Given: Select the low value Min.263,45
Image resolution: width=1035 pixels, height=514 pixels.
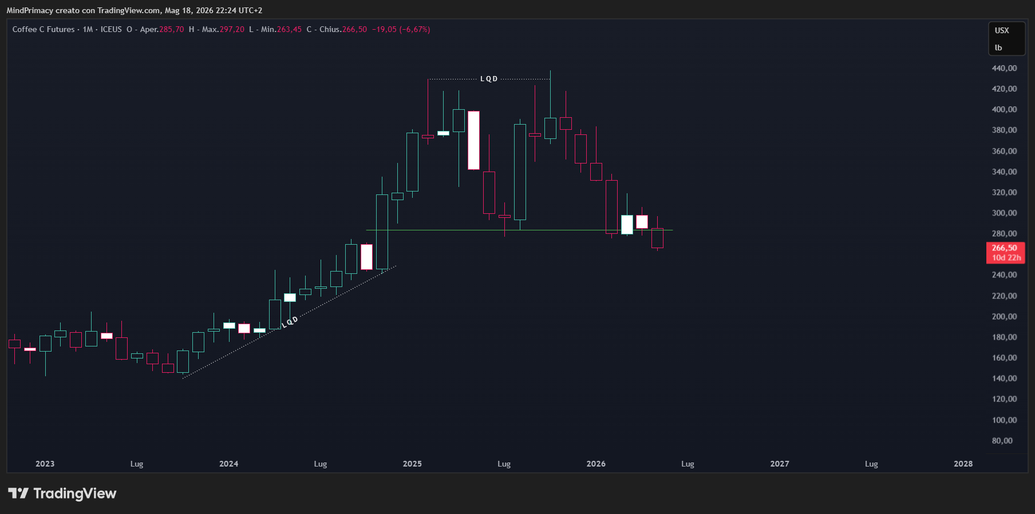Looking at the screenshot, I should [281, 29].
